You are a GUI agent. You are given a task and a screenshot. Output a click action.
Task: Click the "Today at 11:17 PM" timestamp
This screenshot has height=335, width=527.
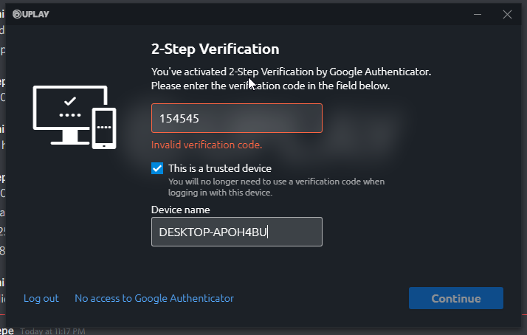[x=53, y=331]
